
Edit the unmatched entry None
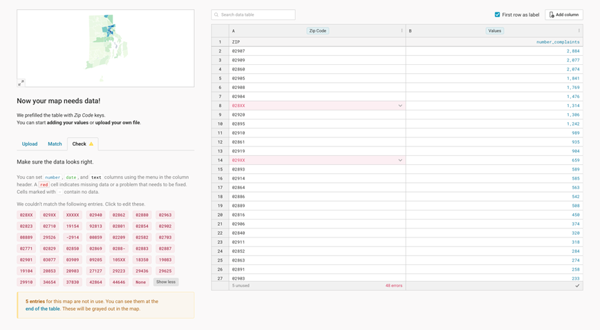pyautogui.click(x=141, y=282)
